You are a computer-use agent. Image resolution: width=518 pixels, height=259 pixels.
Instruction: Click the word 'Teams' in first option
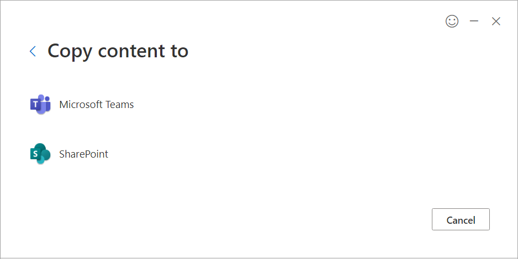[120, 104]
